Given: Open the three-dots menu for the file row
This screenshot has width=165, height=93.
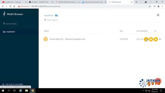Looking at the screenshot, I should click(x=160, y=39).
